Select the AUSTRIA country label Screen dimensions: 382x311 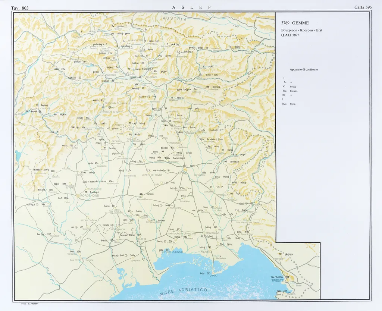point(174,19)
